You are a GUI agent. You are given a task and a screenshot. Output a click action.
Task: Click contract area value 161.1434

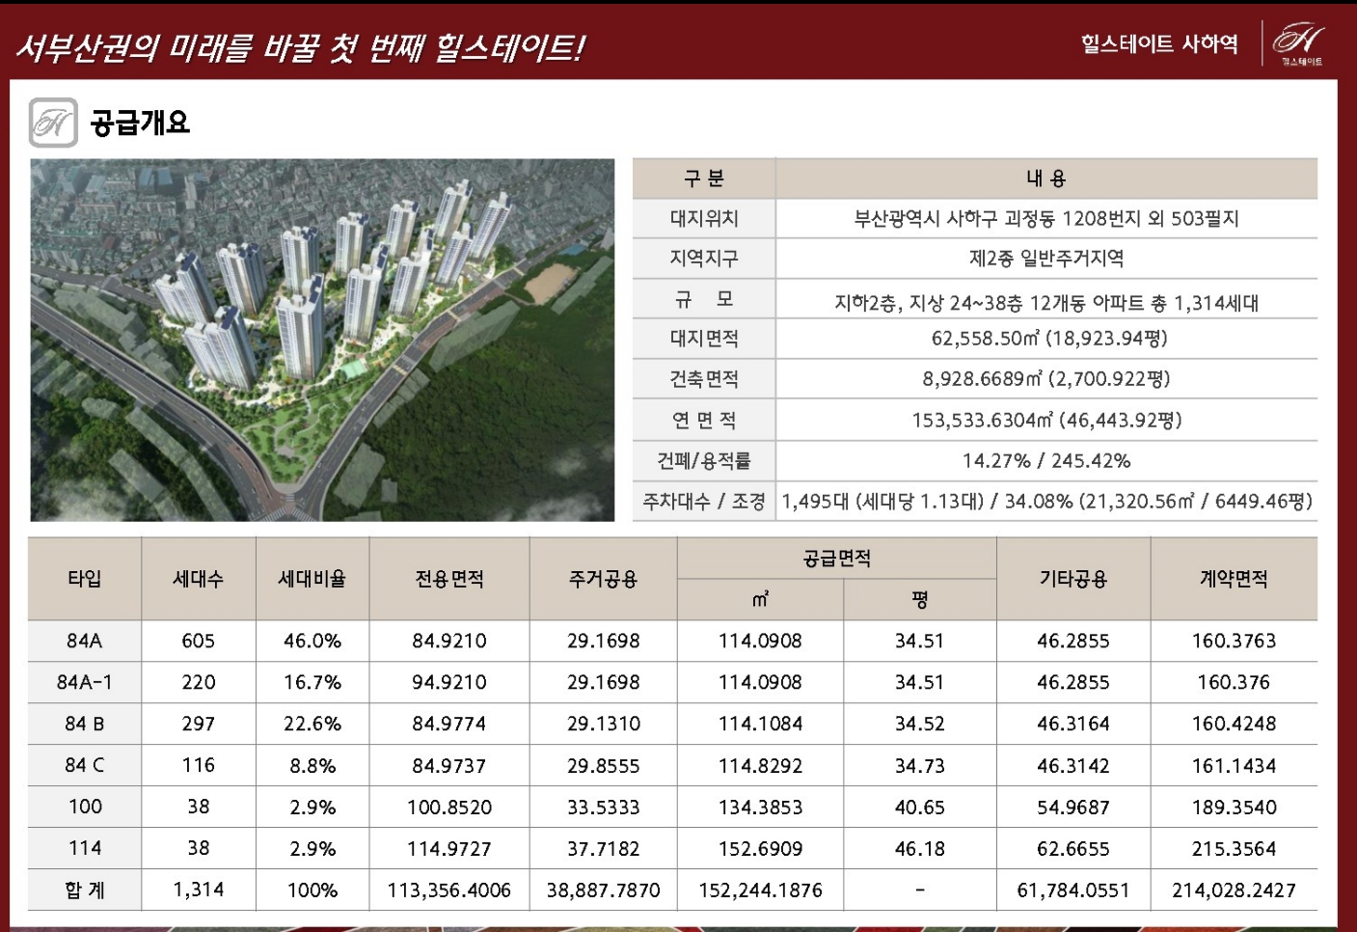click(x=1235, y=765)
